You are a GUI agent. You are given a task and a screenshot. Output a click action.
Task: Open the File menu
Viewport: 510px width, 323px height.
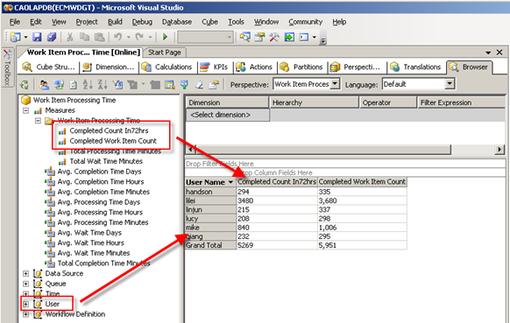coord(15,22)
